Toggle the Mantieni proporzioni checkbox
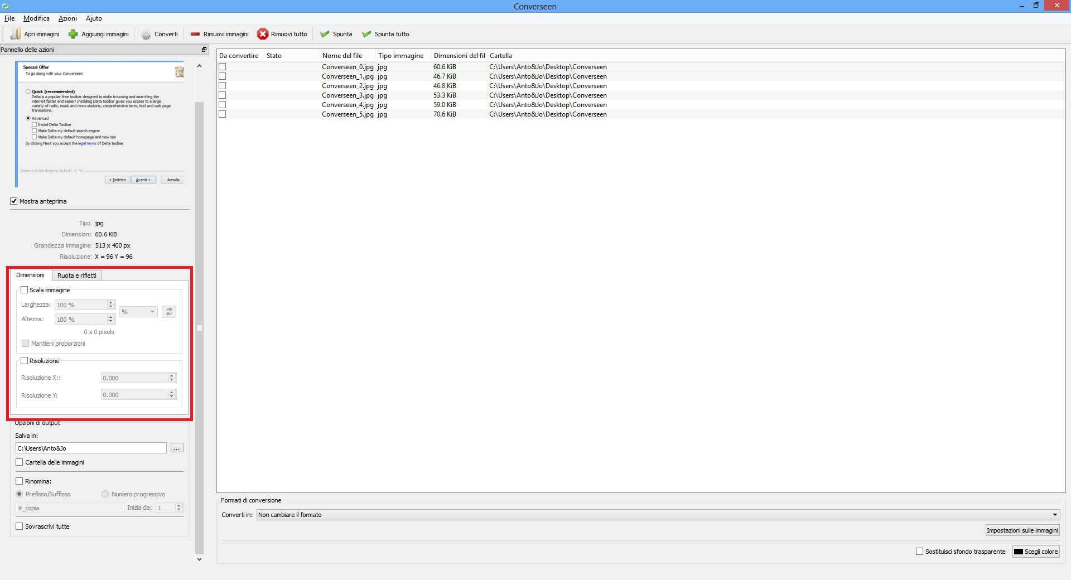 [x=25, y=344]
